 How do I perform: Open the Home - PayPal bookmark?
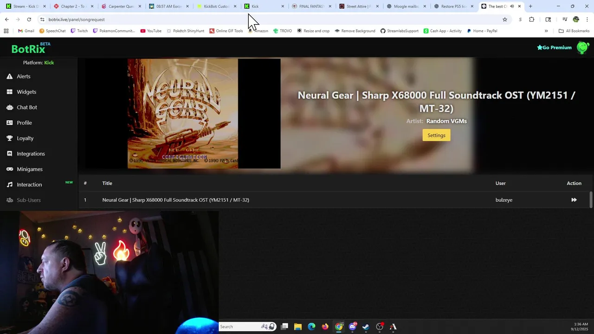click(x=482, y=31)
